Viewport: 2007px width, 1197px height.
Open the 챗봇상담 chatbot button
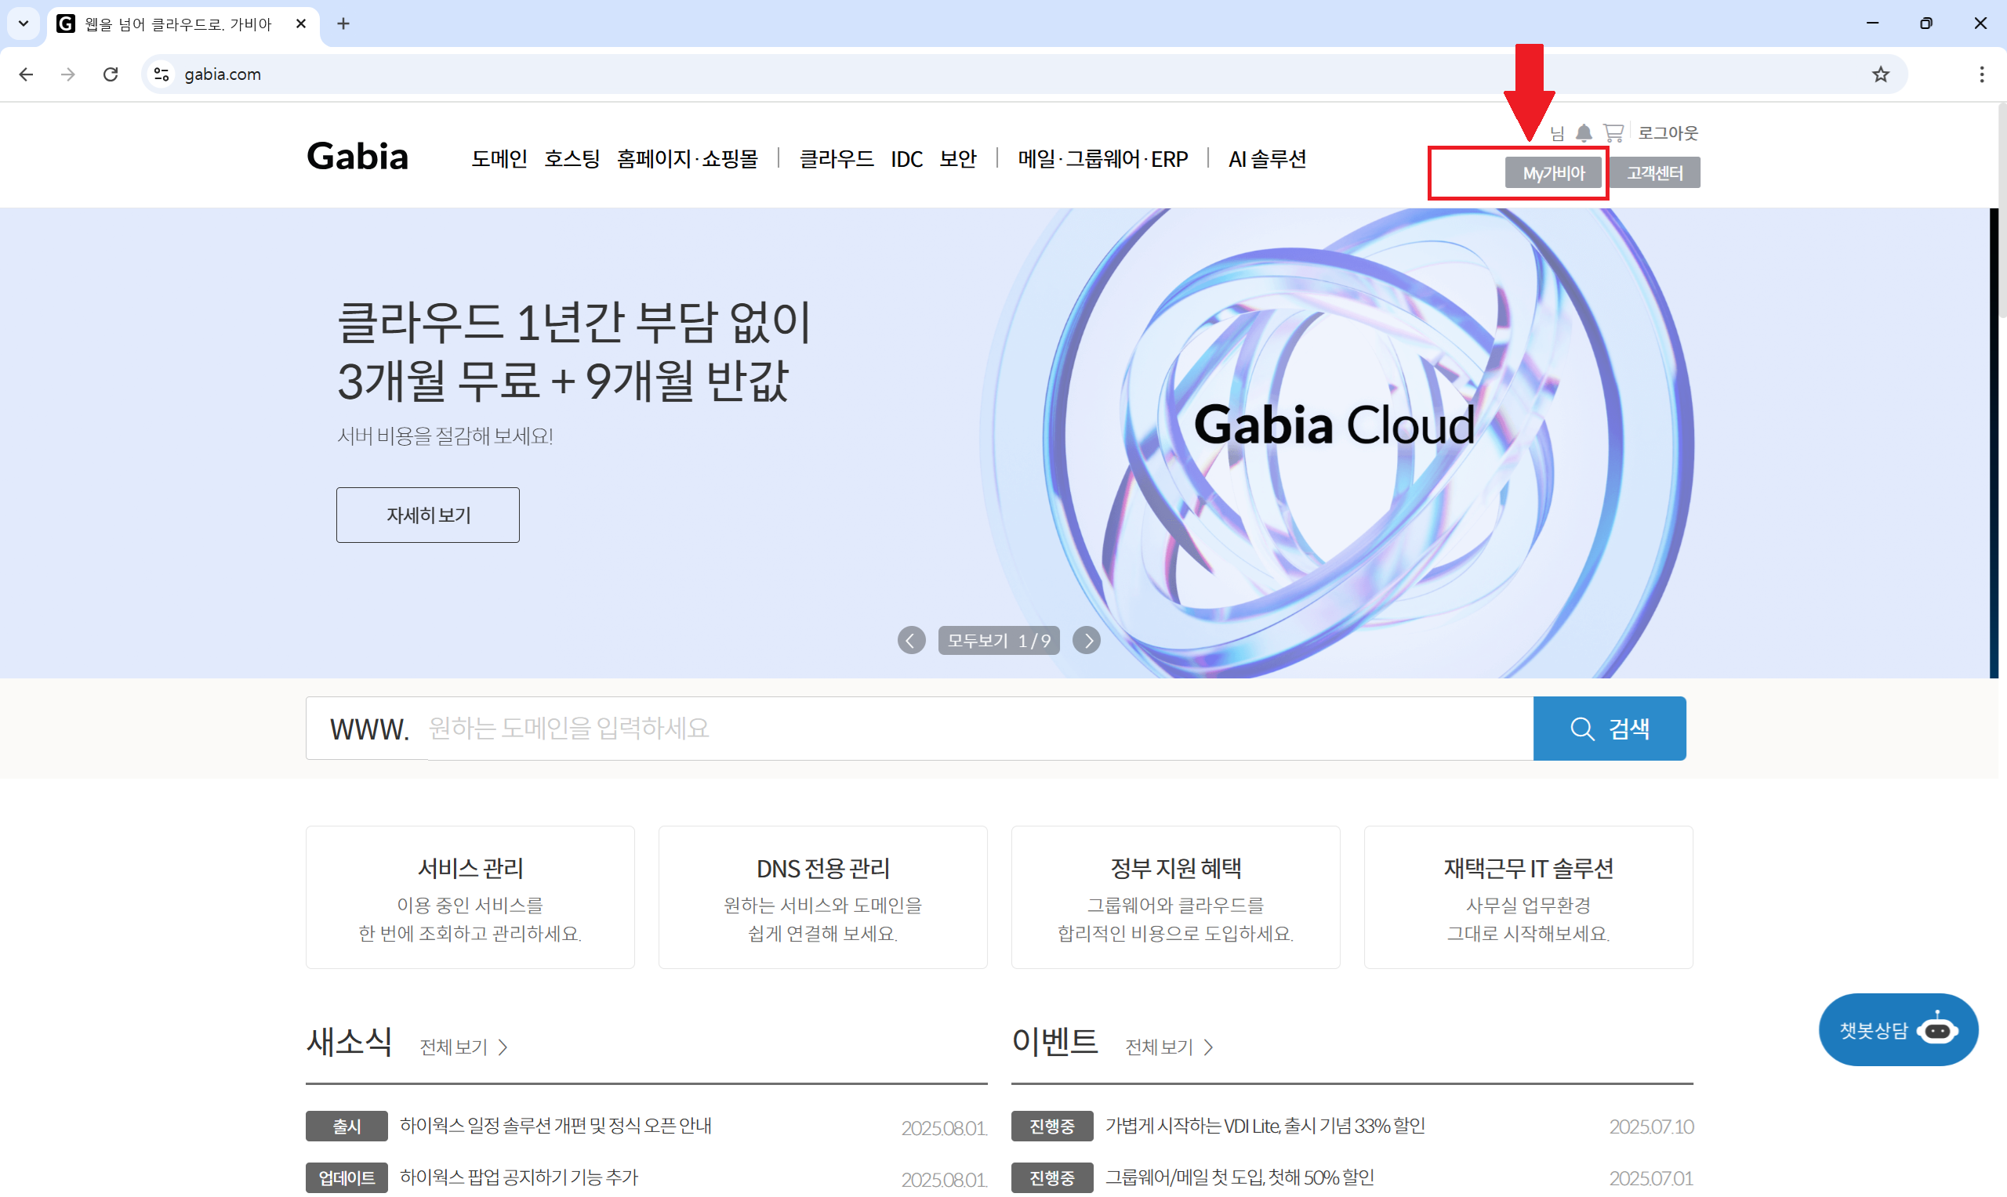1897,1029
